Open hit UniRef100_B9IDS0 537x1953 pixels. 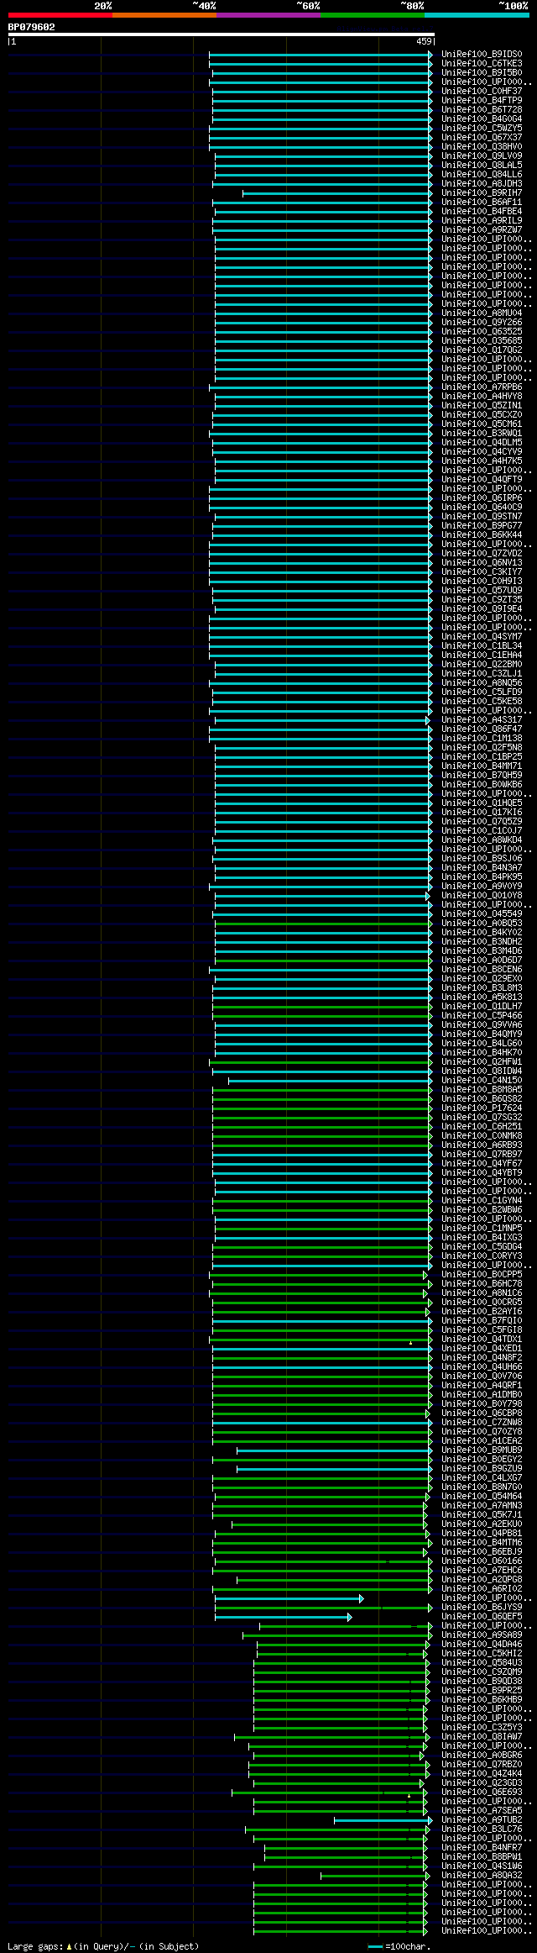(x=482, y=55)
